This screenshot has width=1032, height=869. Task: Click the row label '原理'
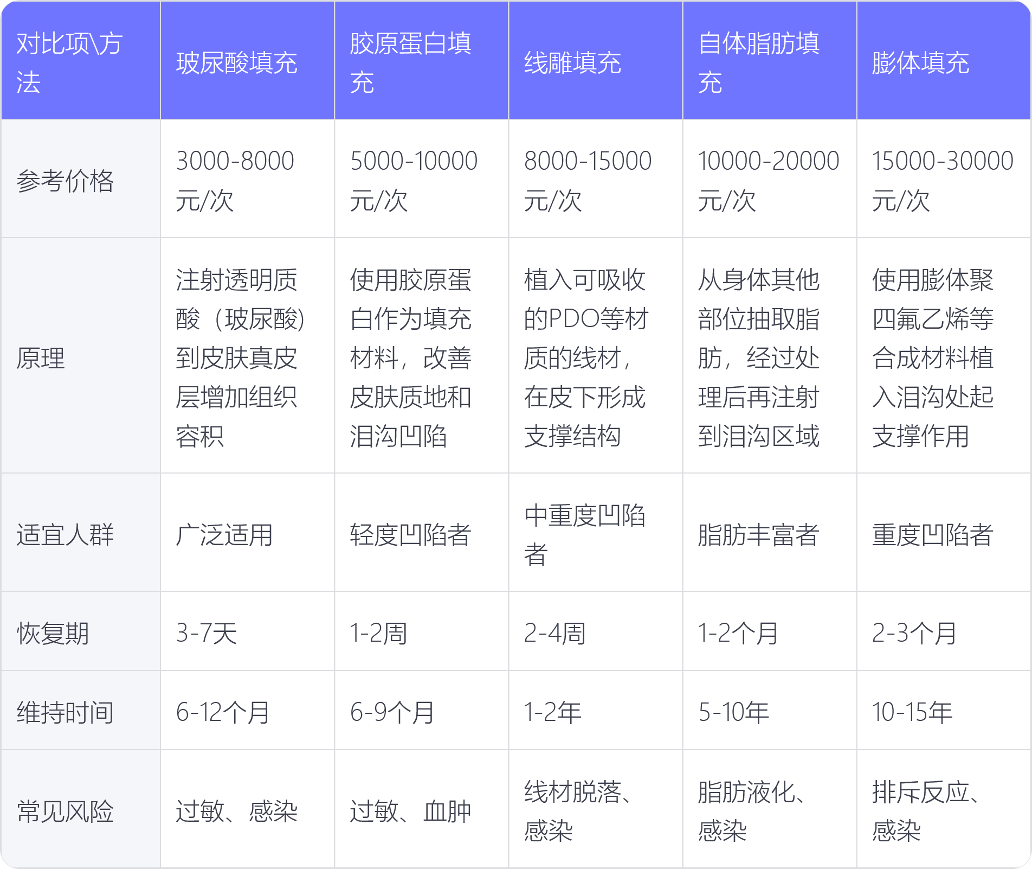81,355
